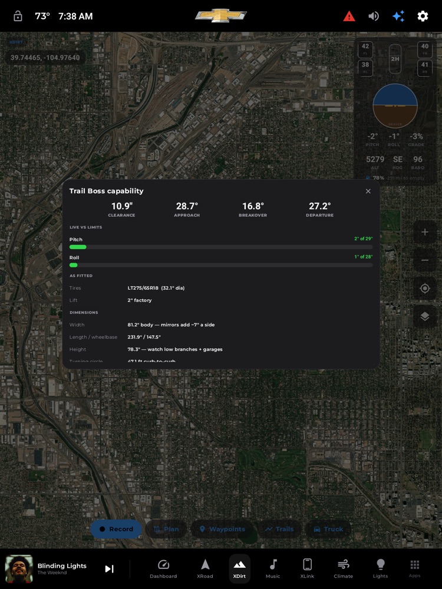
Task: Tap the 2H drive mode indicator
Action: [395, 59]
